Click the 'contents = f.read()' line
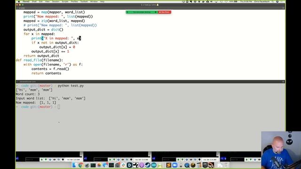Viewport: 301px width, 169px height. coord(50,69)
